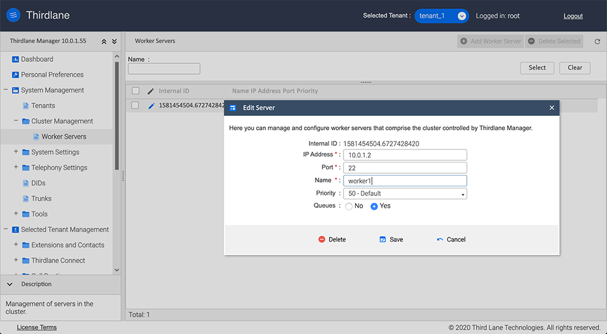Click the sidebar scrollbar down arrow

pyautogui.click(x=117, y=270)
